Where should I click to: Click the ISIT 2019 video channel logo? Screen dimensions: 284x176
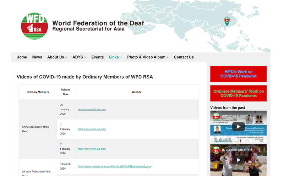(x=216, y=117)
